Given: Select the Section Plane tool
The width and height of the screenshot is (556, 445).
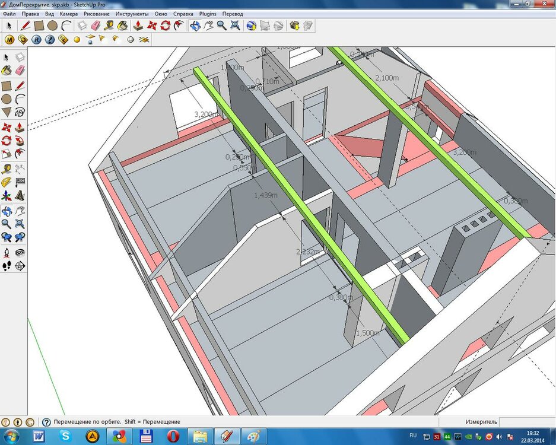Looking at the screenshot, I should [20, 266].
